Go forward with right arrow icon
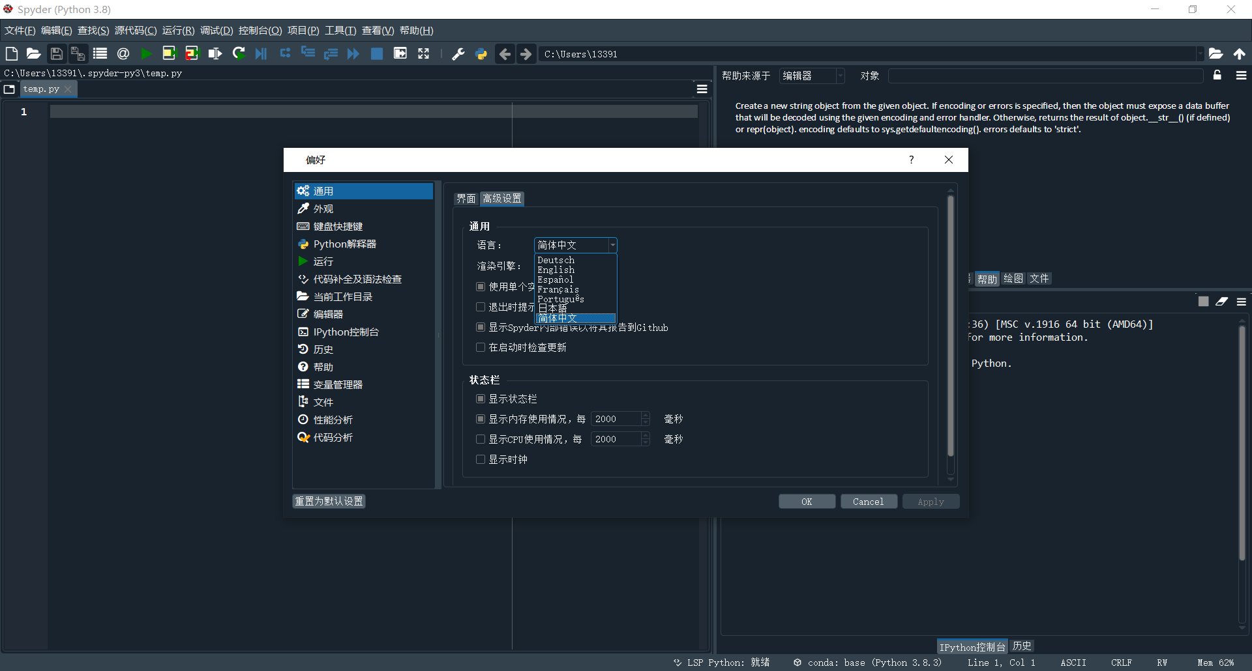This screenshot has width=1252, height=671. (x=526, y=54)
